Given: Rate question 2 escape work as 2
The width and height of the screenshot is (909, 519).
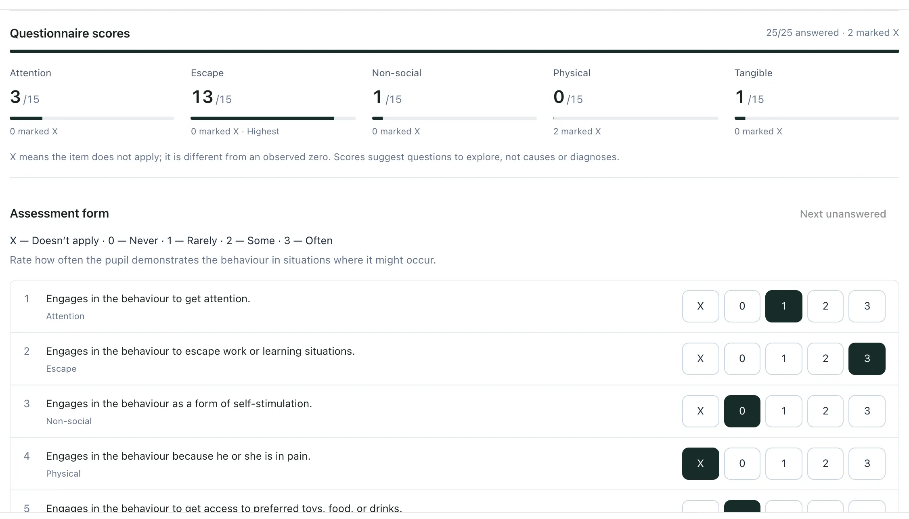Looking at the screenshot, I should tap(825, 359).
